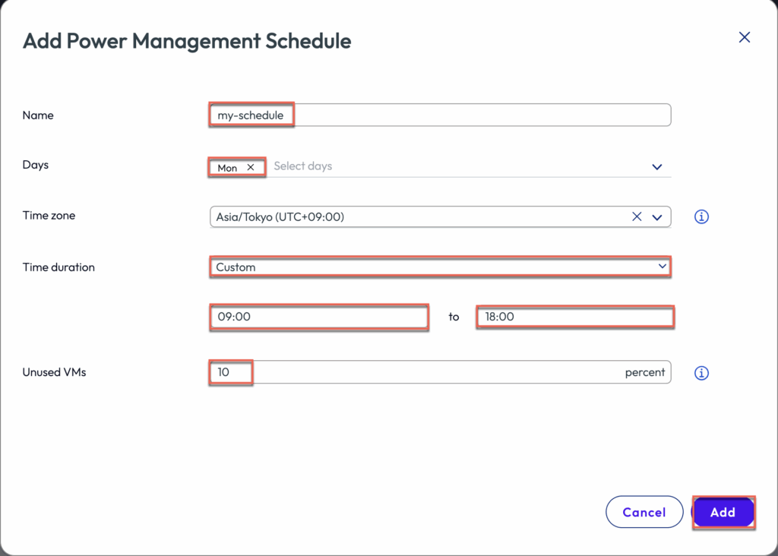Focus the 09:00 start time field
The image size is (778, 556).
pos(318,317)
